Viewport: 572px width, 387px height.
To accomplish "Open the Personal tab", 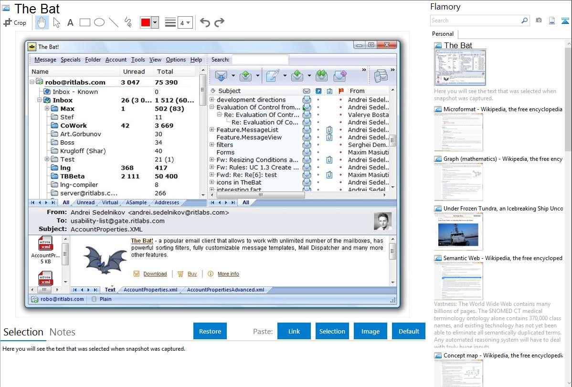I will (443, 34).
